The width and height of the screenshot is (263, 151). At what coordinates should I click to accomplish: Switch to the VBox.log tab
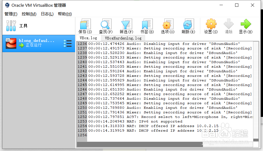88,38
